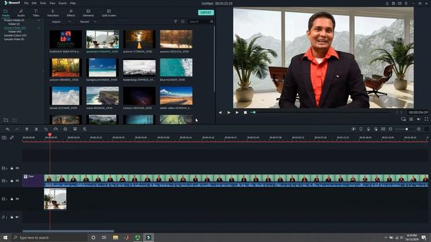Screen dimensions: 431x242
Task: Open the Effects tab
Action: [71, 13]
